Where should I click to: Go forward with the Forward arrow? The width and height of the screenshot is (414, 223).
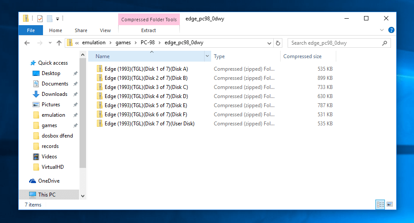pyautogui.click(x=40, y=43)
